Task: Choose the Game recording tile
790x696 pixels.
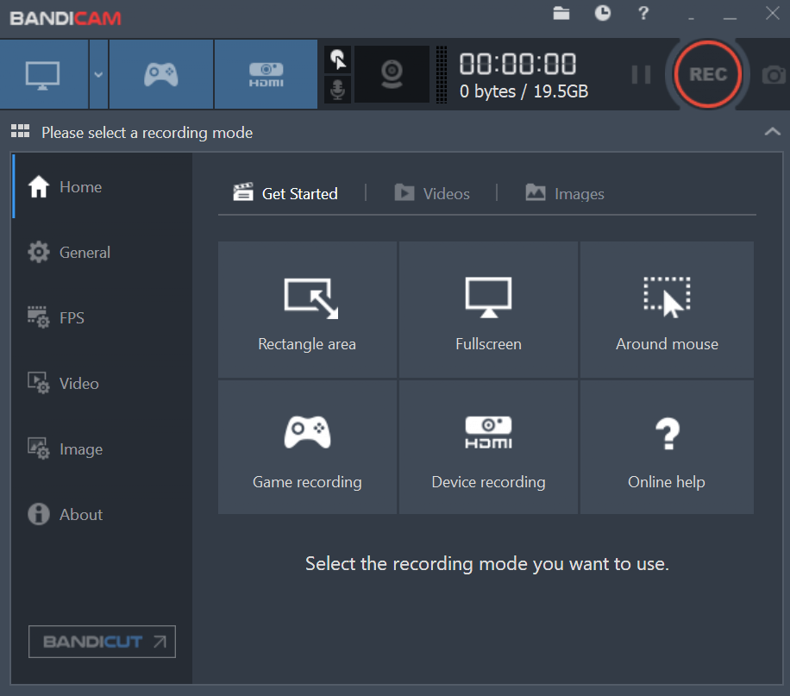Action: pyautogui.click(x=307, y=448)
